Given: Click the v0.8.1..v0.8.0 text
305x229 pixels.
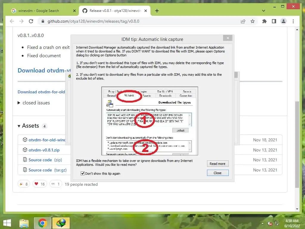Looking at the screenshot, I should click(31, 35).
